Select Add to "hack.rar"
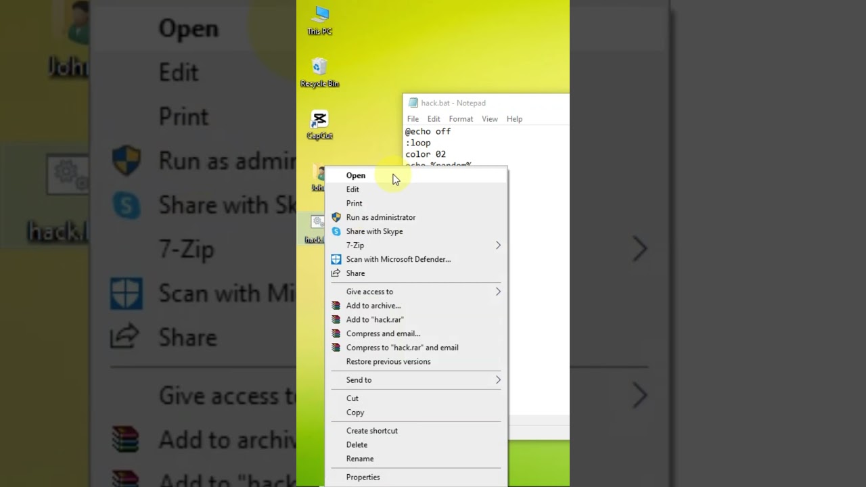866x487 pixels. [416, 319]
